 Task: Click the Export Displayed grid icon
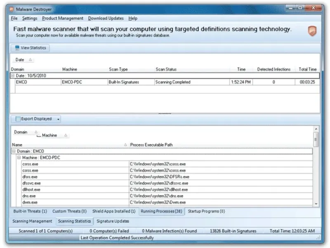[18, 119]
